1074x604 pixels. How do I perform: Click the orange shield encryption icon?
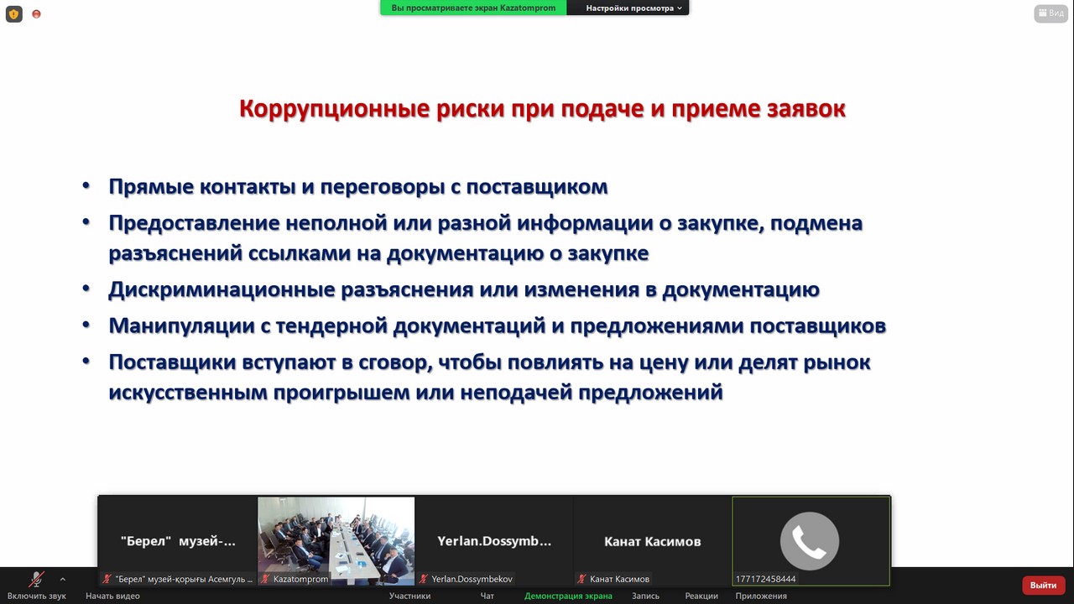[13, 14]
